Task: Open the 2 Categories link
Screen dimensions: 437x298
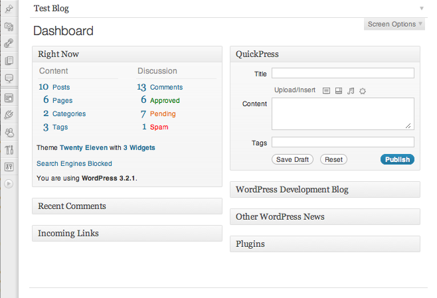Action: pyautogui.click(x=64, y=113)
